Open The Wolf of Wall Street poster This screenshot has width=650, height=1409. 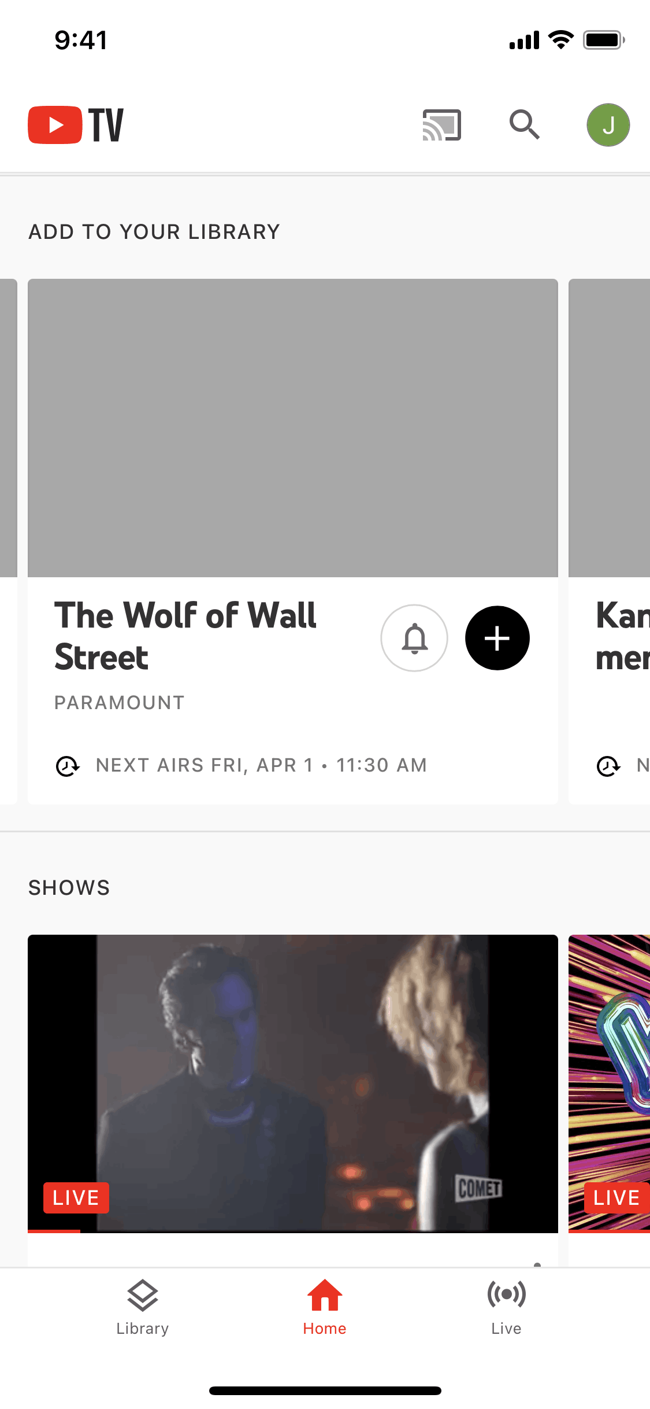tap(292, 428)
